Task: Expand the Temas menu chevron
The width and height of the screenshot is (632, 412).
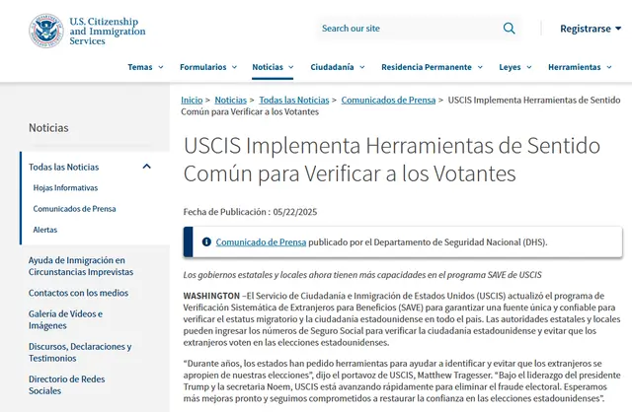Action: tap(161, 67)
